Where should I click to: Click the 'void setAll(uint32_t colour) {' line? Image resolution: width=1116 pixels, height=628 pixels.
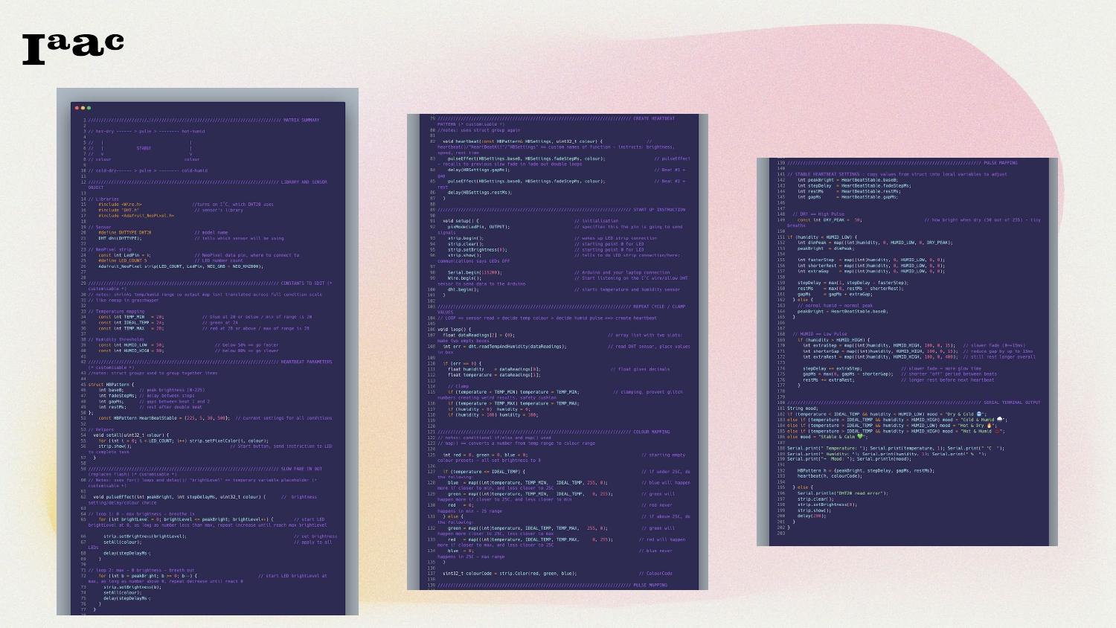[x=131, y=435]
